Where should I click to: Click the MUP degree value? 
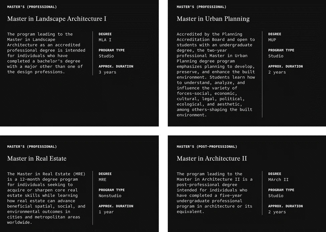(x=272, y=40)
